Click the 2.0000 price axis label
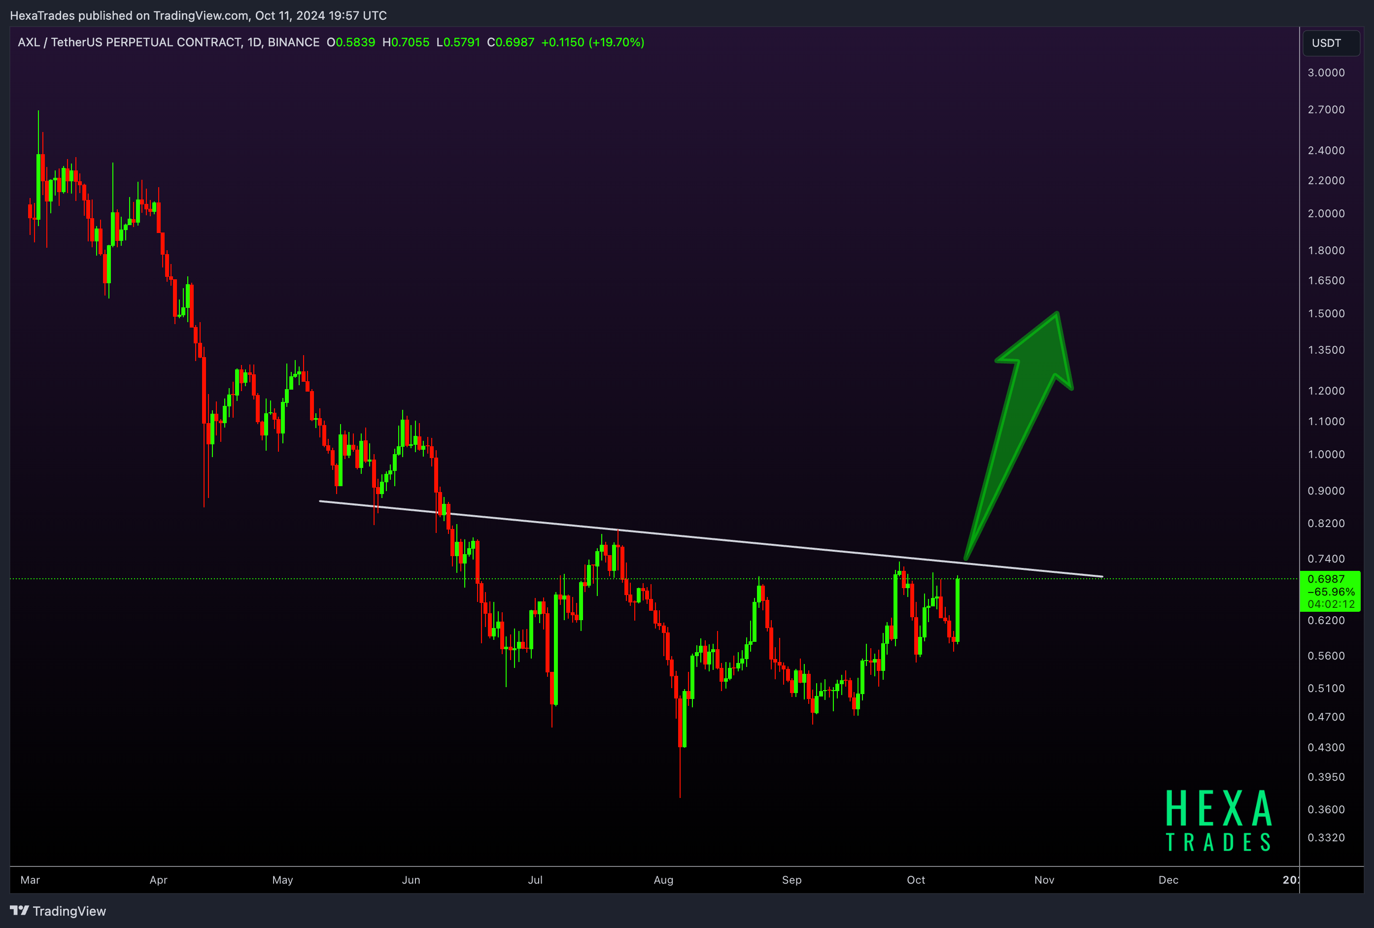The width and height of the screenshot is (1374, 928). coord(1326,213)
